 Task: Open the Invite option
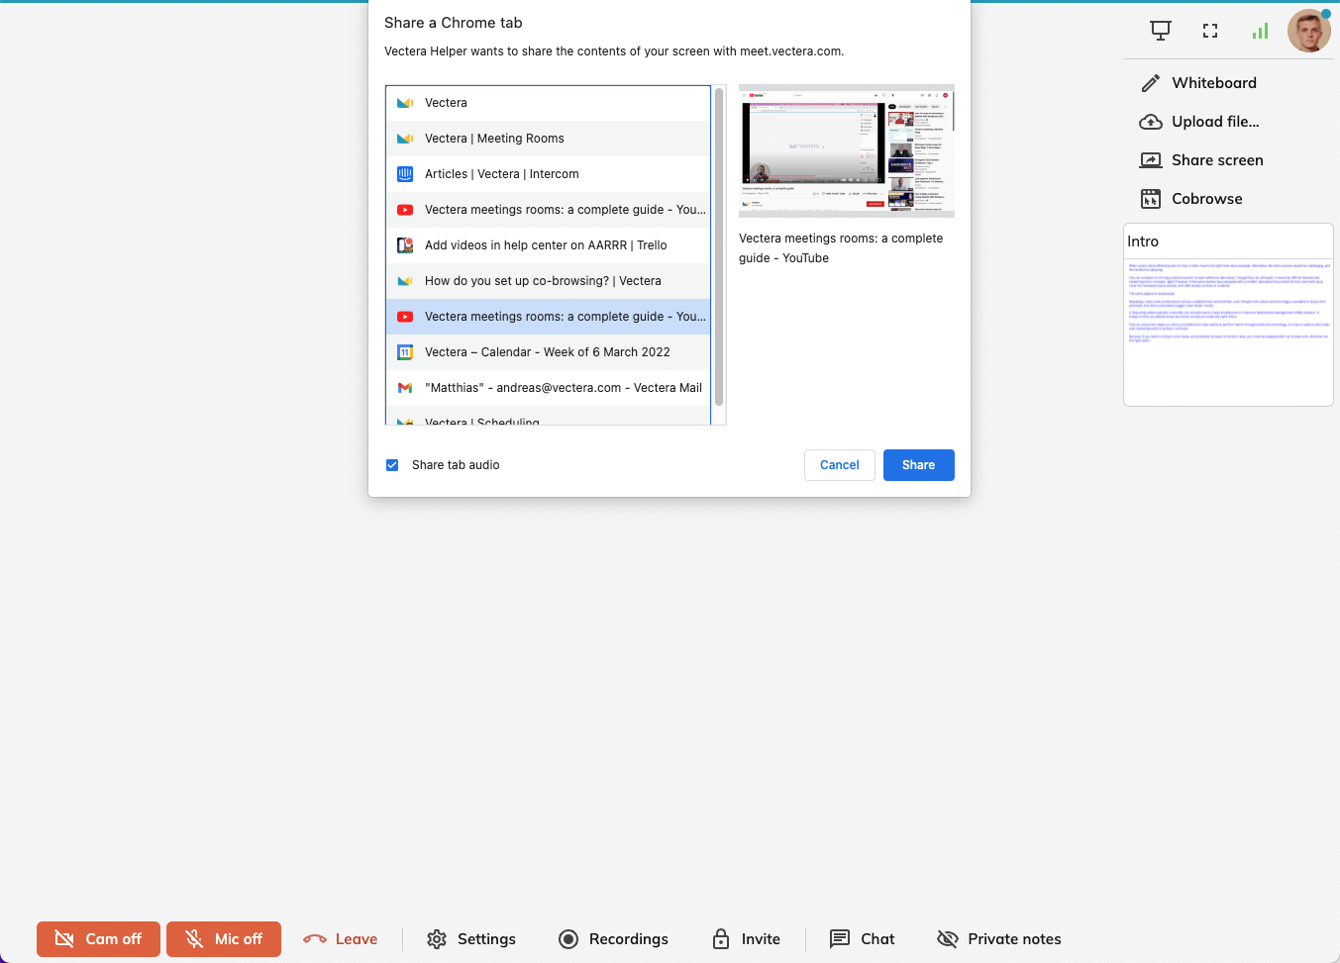tap(747, 939)
